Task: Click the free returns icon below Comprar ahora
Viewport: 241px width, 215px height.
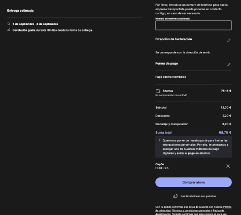Action: [175, 196]
